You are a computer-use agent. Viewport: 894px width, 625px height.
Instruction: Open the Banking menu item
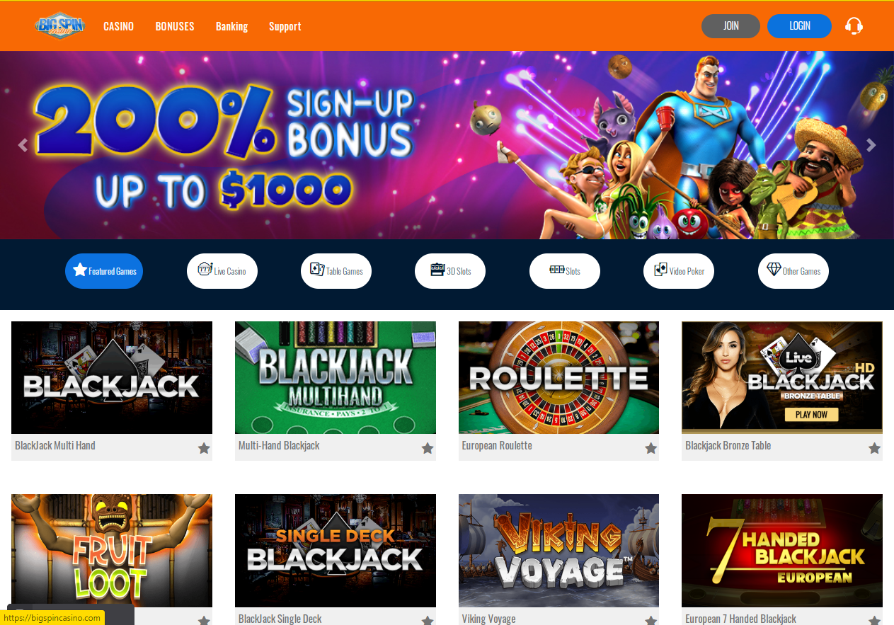(x=231, y=26)
